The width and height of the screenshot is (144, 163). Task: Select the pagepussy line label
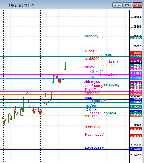[x=94, y=147]
